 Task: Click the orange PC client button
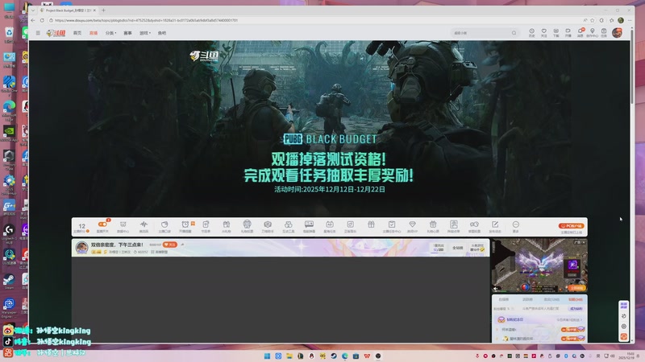pos(572,226)
